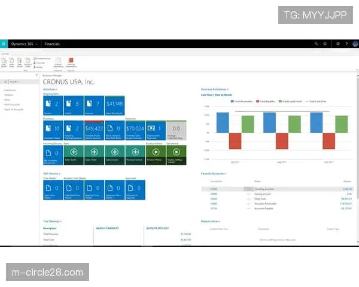Start a new Sales Order green tile
Screen dimensions: 359x287
point(94,155)
